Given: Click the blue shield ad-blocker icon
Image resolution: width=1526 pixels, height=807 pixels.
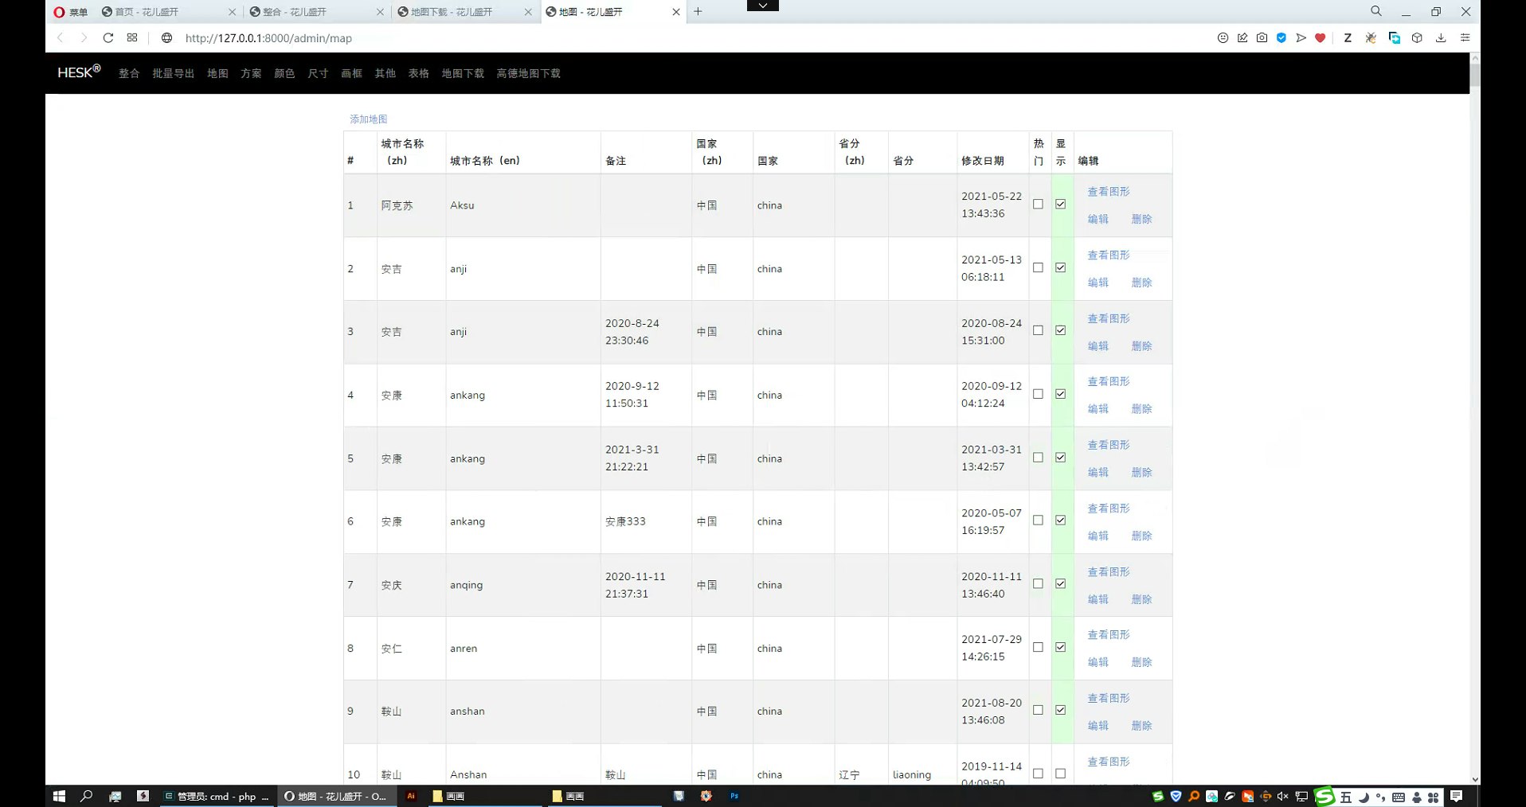Looking at the screenshot, I should click(x=1281, y=38).
